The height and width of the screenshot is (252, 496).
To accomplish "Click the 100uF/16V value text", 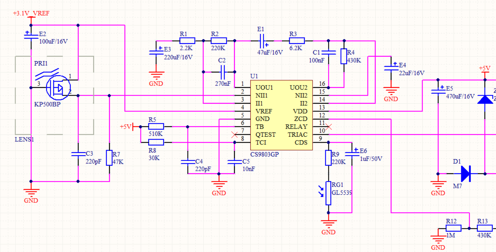I will (53, 41).
